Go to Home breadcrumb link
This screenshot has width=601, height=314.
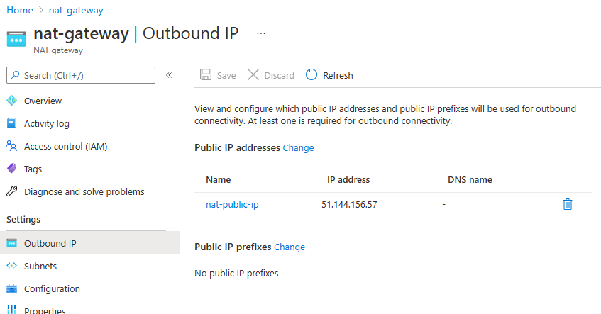click(x=20, y=11)
